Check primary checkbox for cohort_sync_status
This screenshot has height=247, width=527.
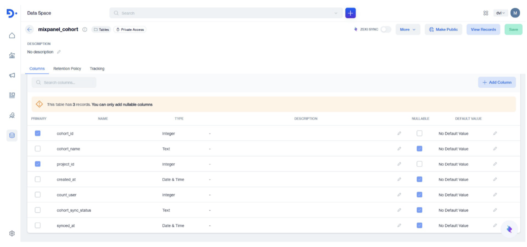[38, 210]
